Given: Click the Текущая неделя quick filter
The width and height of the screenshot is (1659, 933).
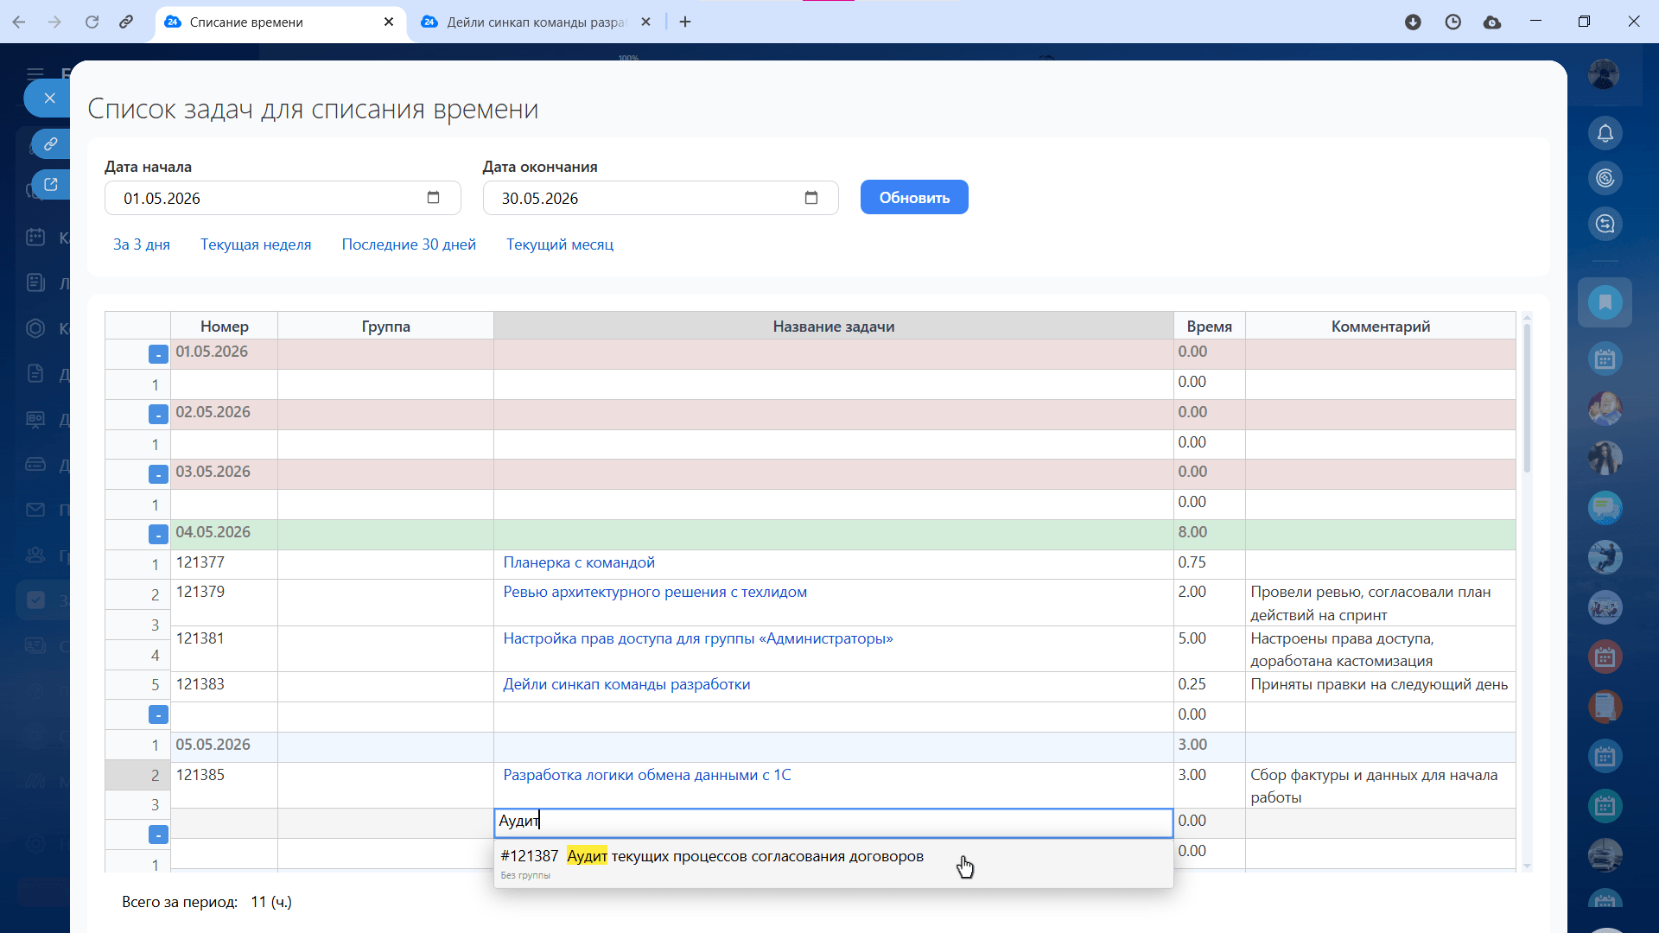Looking at the screenshot, I should pos(255,244).
